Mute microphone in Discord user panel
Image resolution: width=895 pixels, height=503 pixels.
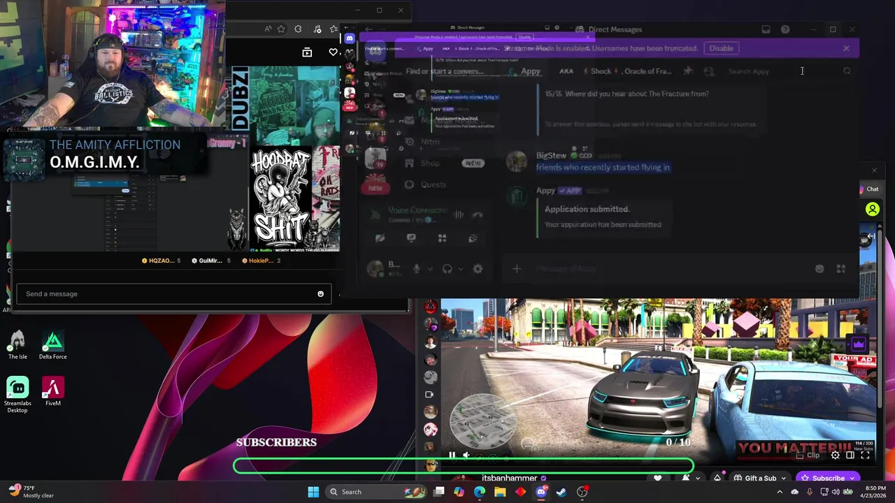click(x=417, y=268)
